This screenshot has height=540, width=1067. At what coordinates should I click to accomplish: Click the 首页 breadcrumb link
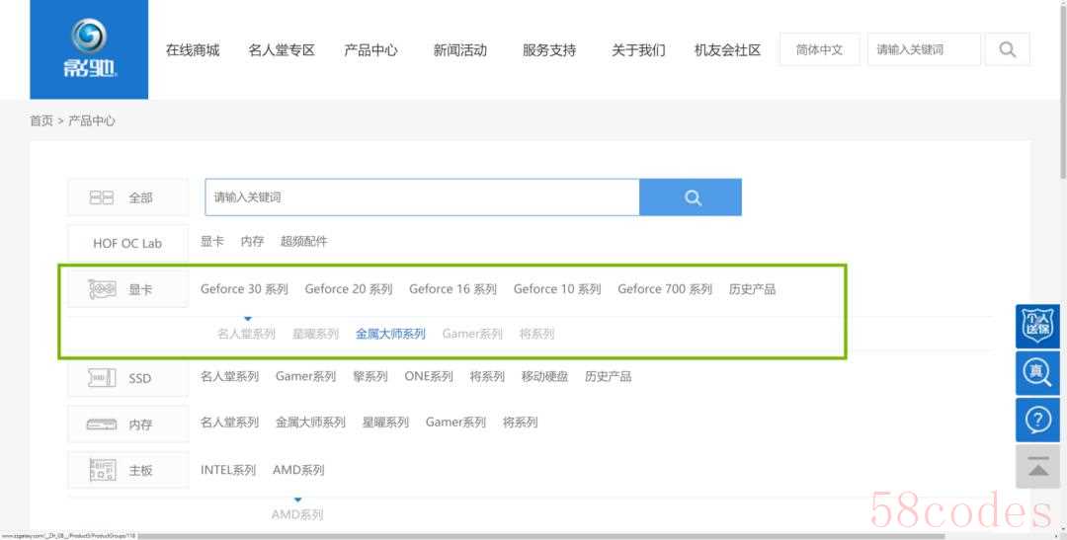[x=41, y=120]
